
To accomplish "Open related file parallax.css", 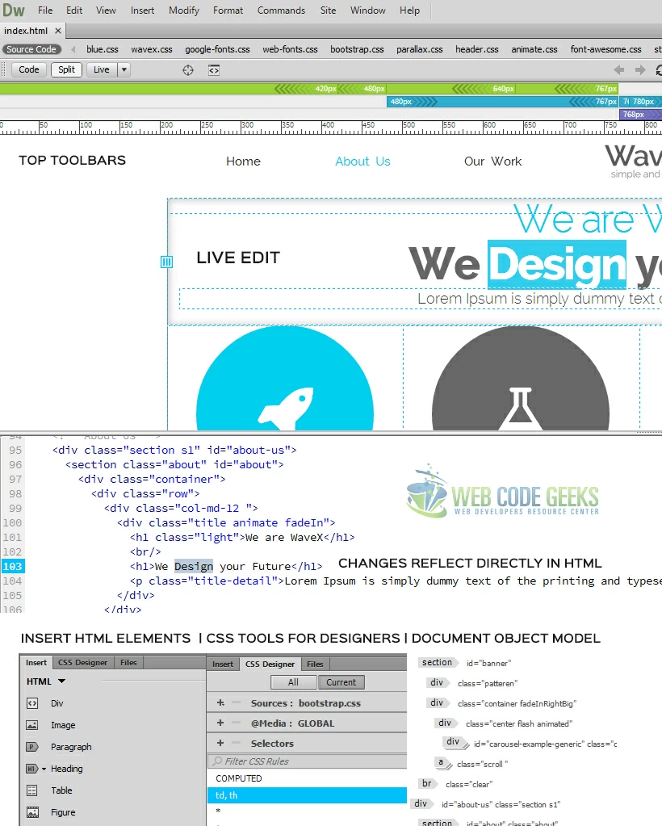I will [420, 49].
